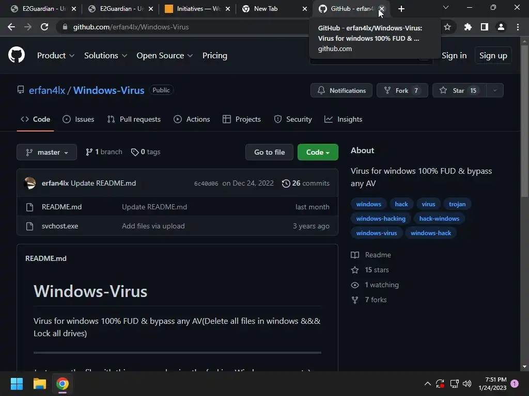Toggle Chrome side panel icon
This screenshot has height=396, width=529.
(x=485, y=27)
